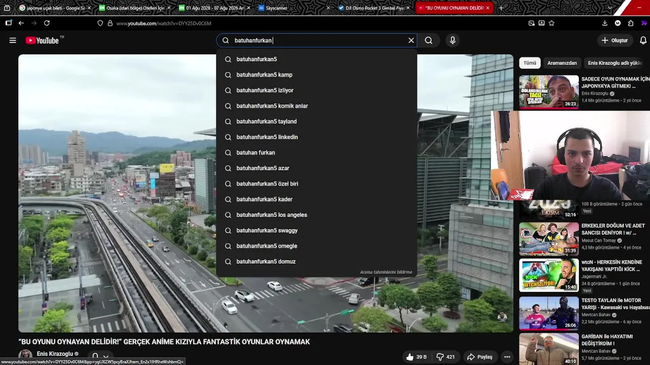This screenshot has height=365, width=650.
Task: Switch to the Skyscanner tab
Action: click(x=294, y=8)
